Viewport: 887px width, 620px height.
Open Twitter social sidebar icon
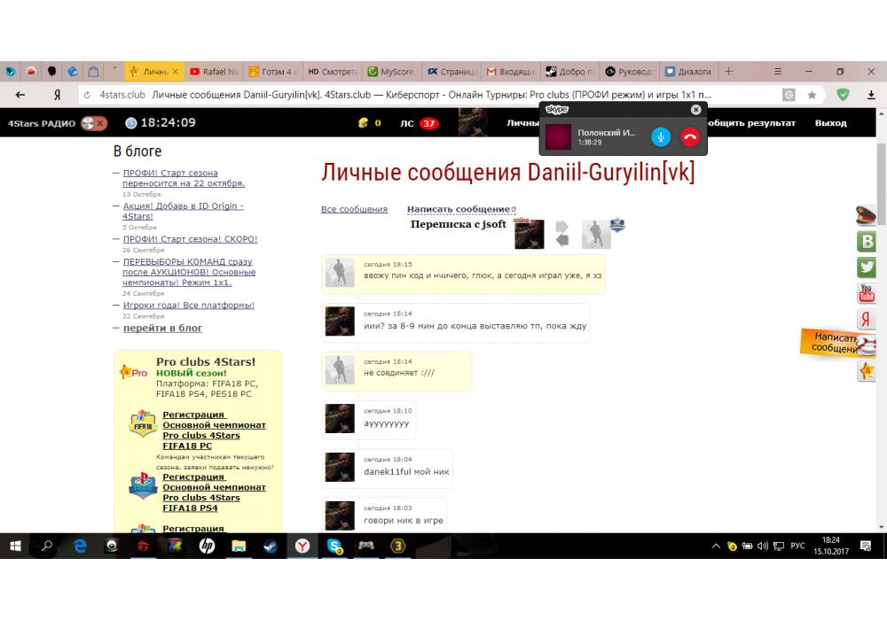[866, 267]
